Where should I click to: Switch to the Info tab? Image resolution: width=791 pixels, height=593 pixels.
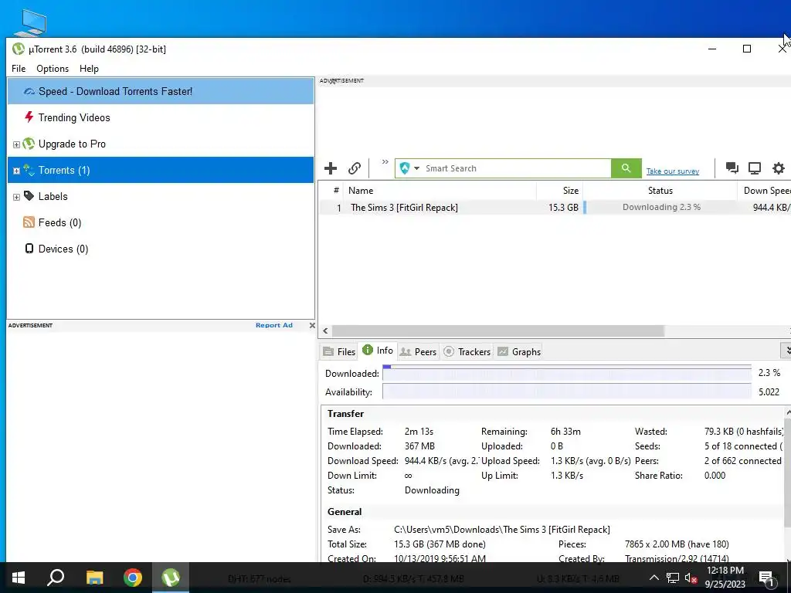[378, 351]
